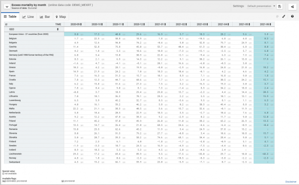This screenshot has height=185, width=299.
Task: Select the Sweden row label
Action: point(12,146)
